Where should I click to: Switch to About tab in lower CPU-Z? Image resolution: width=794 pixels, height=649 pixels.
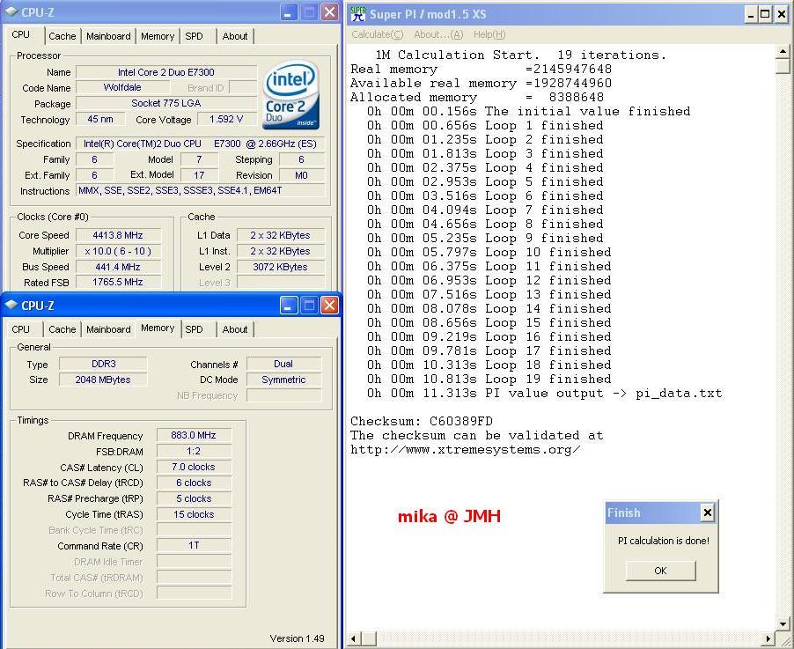(235, 329)
